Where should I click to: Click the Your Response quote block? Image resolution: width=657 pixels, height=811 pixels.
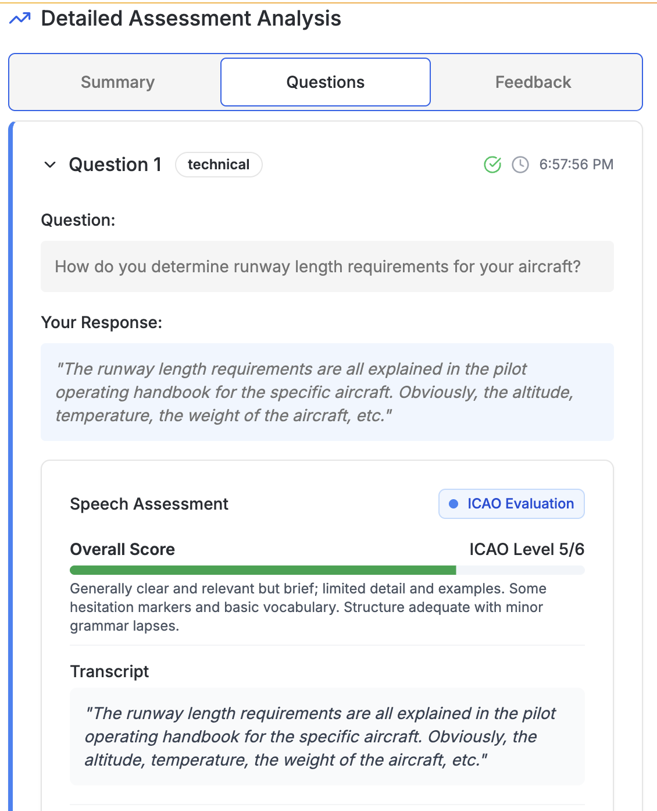pyautogui.click(x=327, y=392)
